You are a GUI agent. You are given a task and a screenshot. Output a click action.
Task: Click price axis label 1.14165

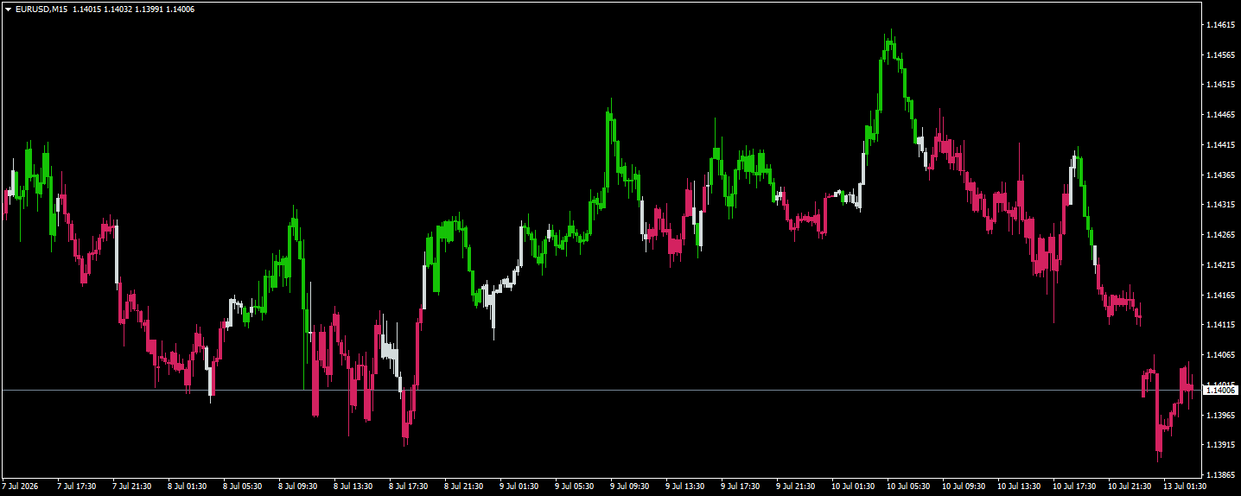1219,296
